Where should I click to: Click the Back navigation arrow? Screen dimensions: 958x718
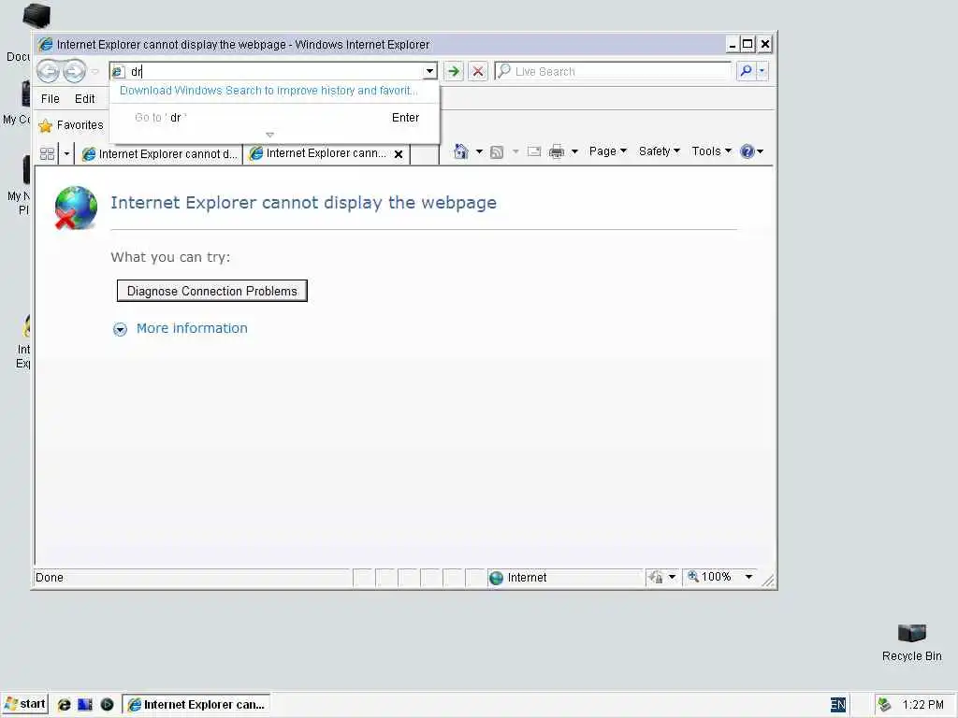coord(49,71)
